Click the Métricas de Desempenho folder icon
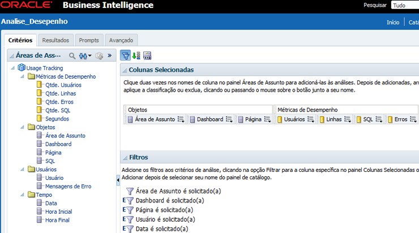The width and height of the screenshot is (419, 233). 32,76
